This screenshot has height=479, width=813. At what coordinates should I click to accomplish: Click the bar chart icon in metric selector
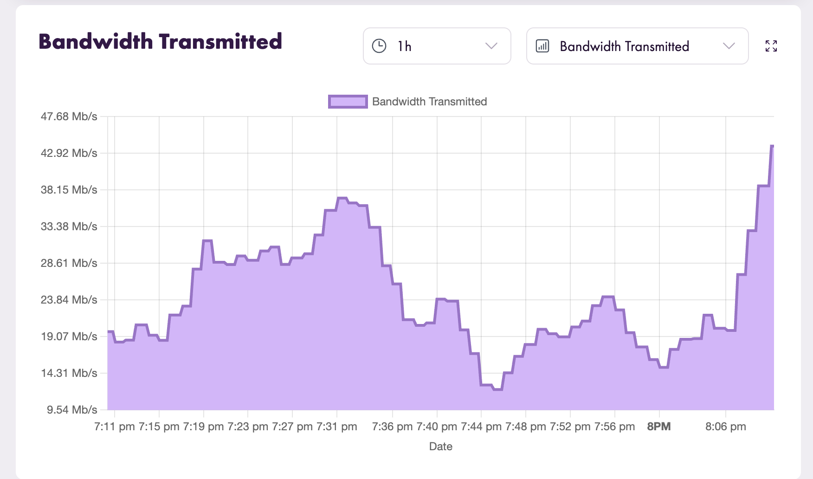(x=542, y=46)
